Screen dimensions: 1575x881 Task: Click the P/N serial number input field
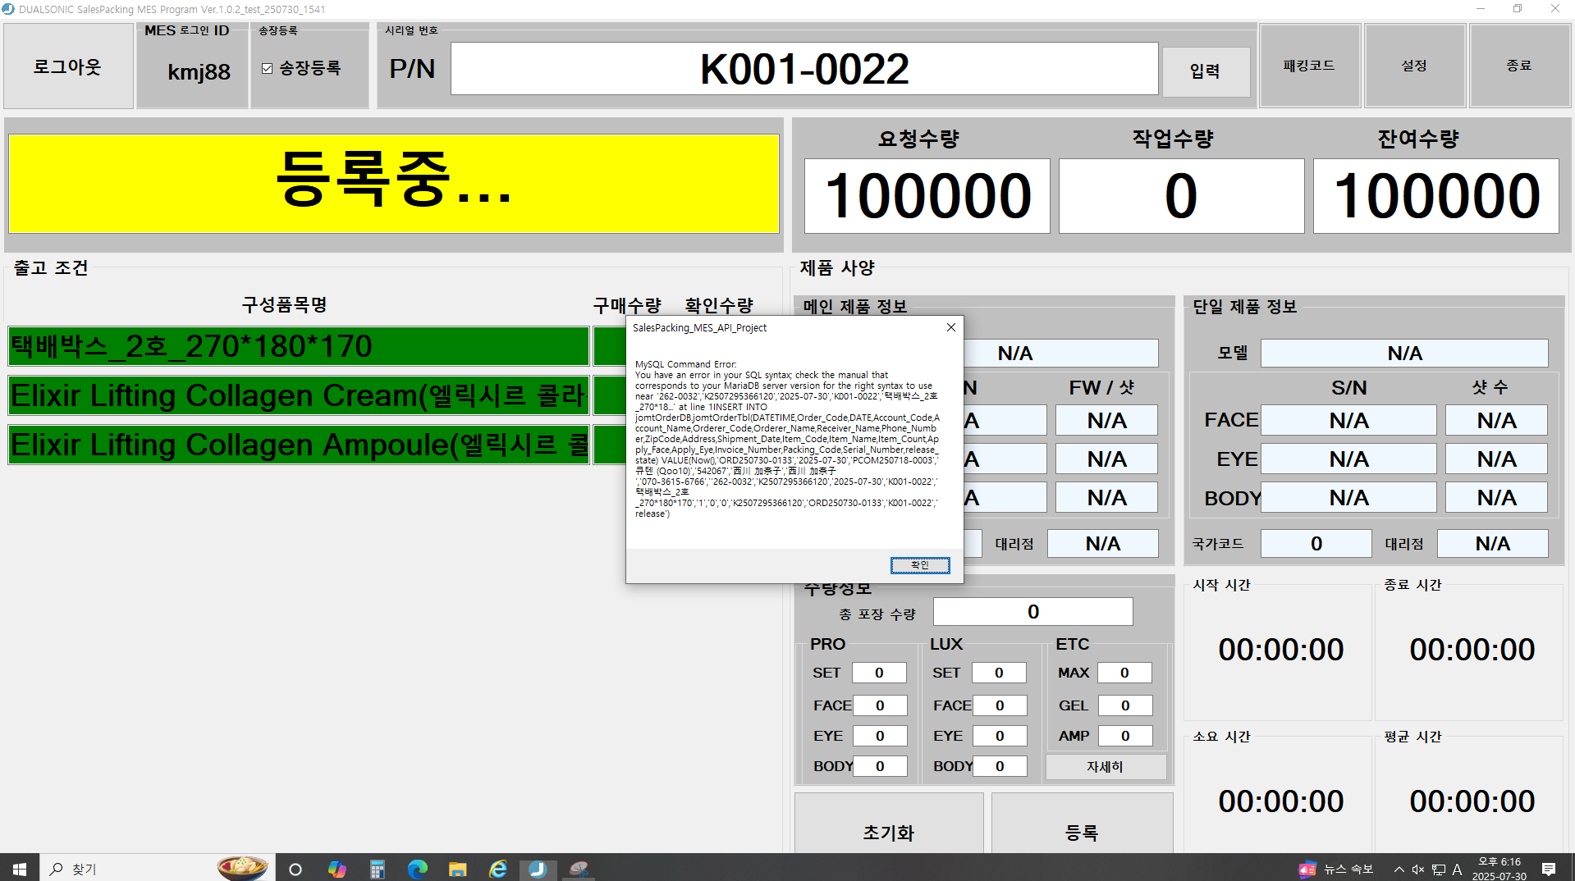point(804,69)
